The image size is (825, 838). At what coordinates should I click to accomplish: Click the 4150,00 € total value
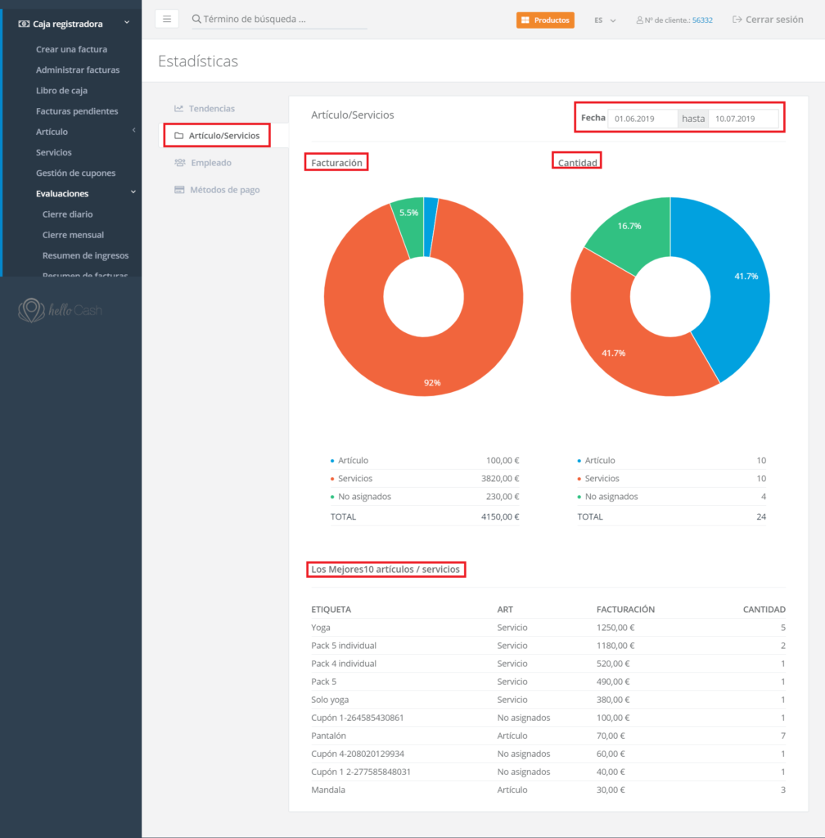[x=500, y=517]
